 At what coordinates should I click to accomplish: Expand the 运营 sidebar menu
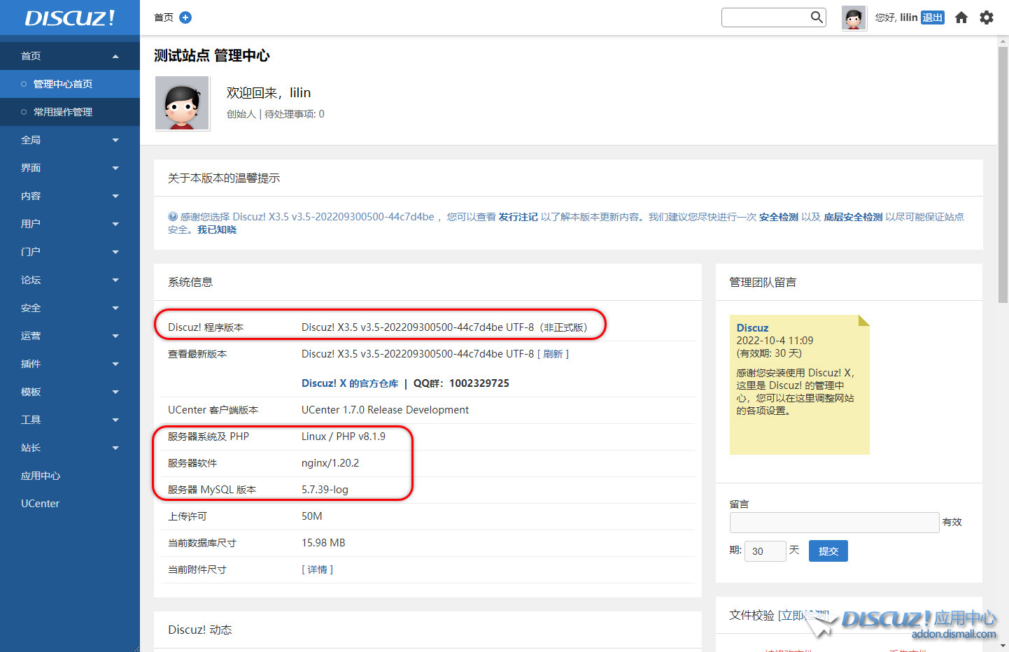(70, 336)
